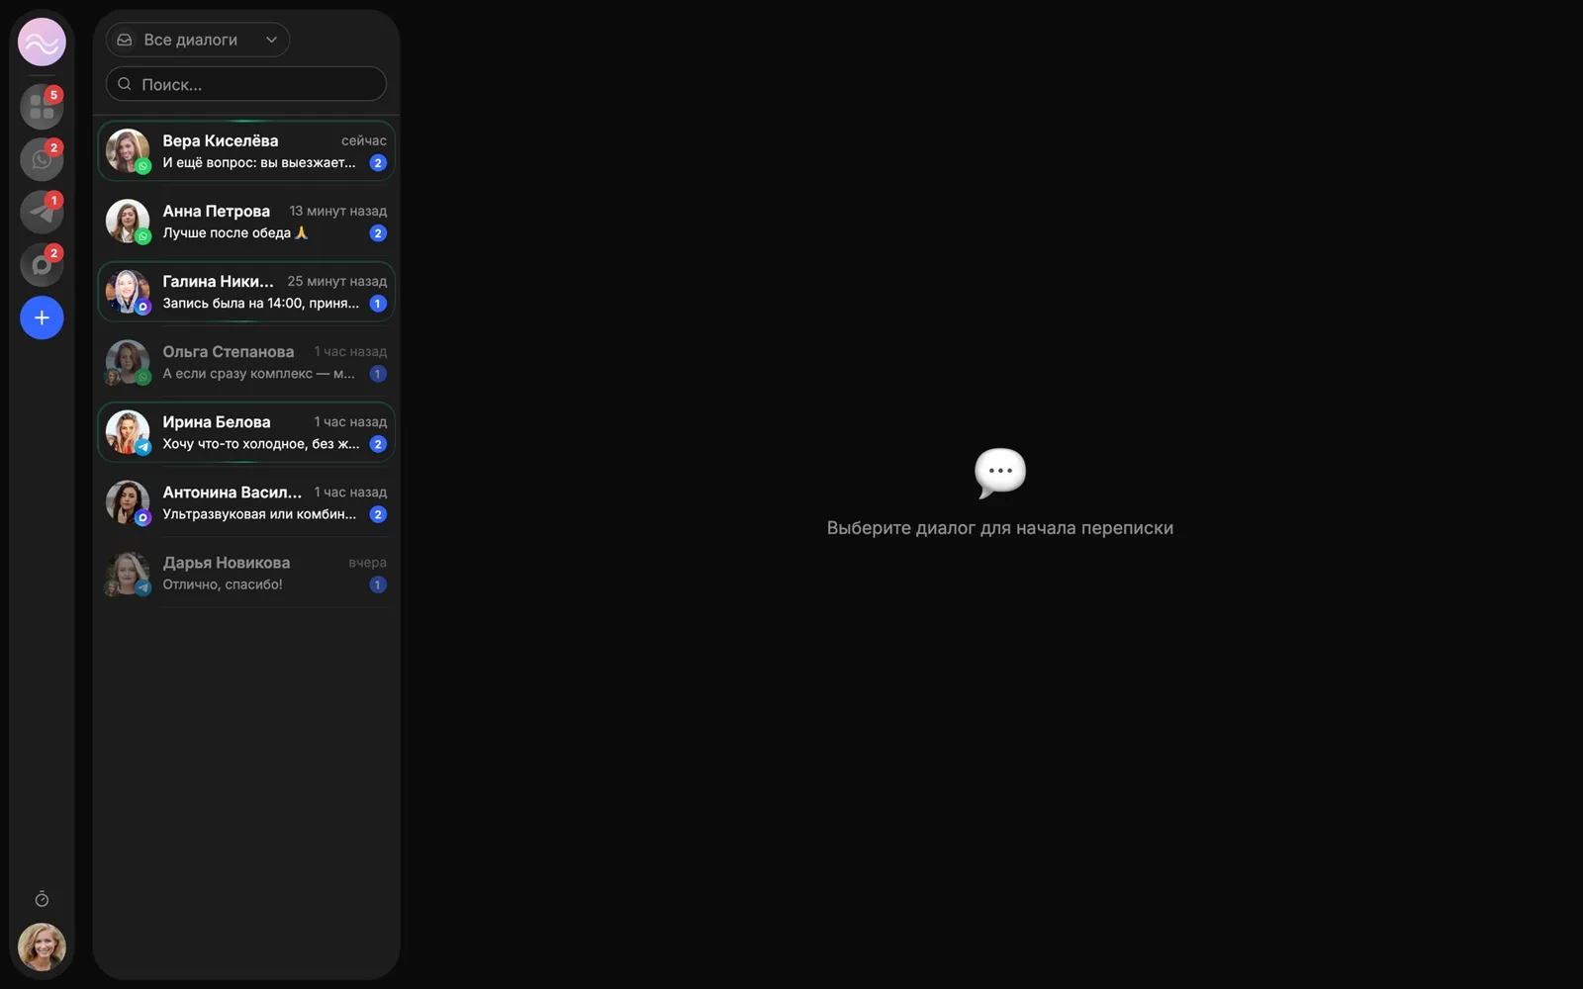Image resolution: width=1583 pixels, height=989 pixels.
Task: Click the unread badge in the Дарья Новикова row
Action: [378, 584]
